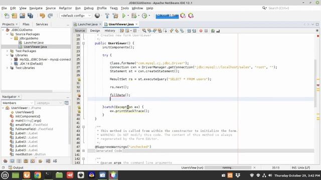Expand the Generated Code fold
The image size is (321, 180).
click(x=84, y=150)
